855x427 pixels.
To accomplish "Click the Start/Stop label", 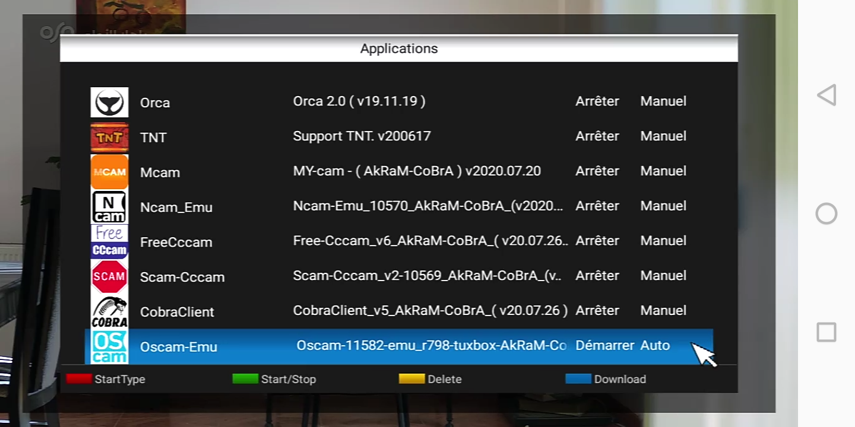I will 289,380.
